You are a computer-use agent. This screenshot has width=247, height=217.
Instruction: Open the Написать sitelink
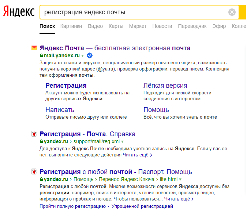point(60,110)
